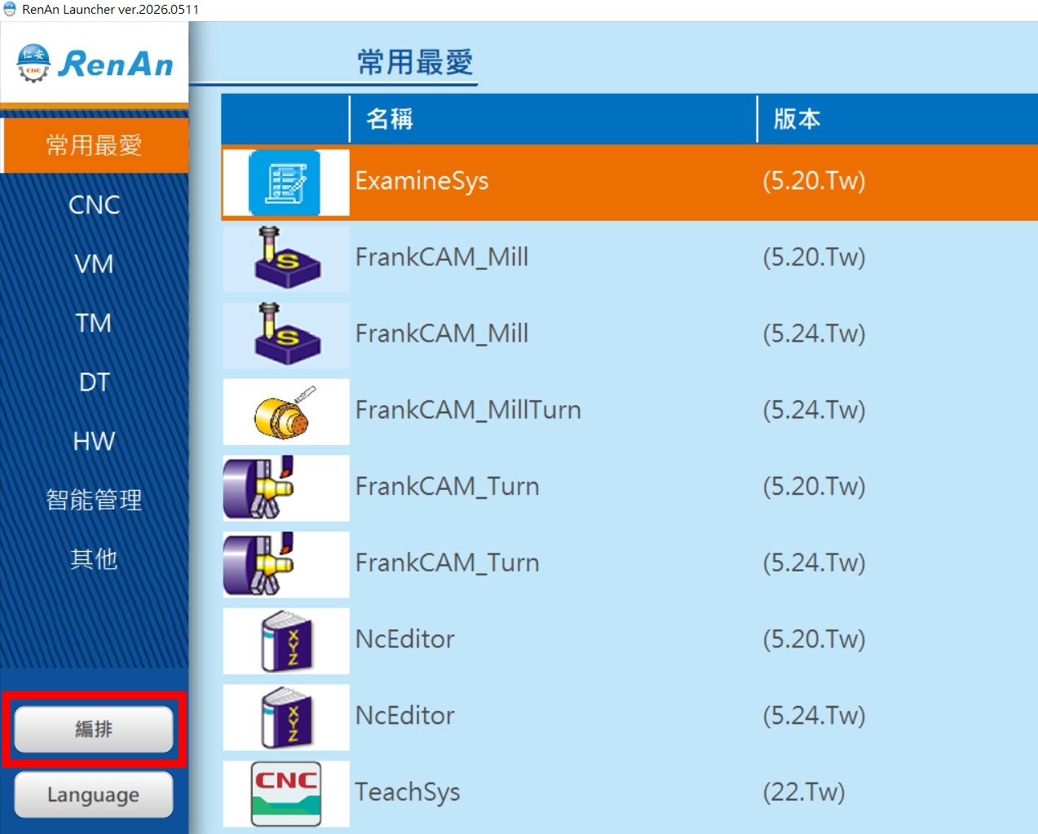Switch to the VM category
The height and width of the screenshot is (834, 1038).
[95, 264]
